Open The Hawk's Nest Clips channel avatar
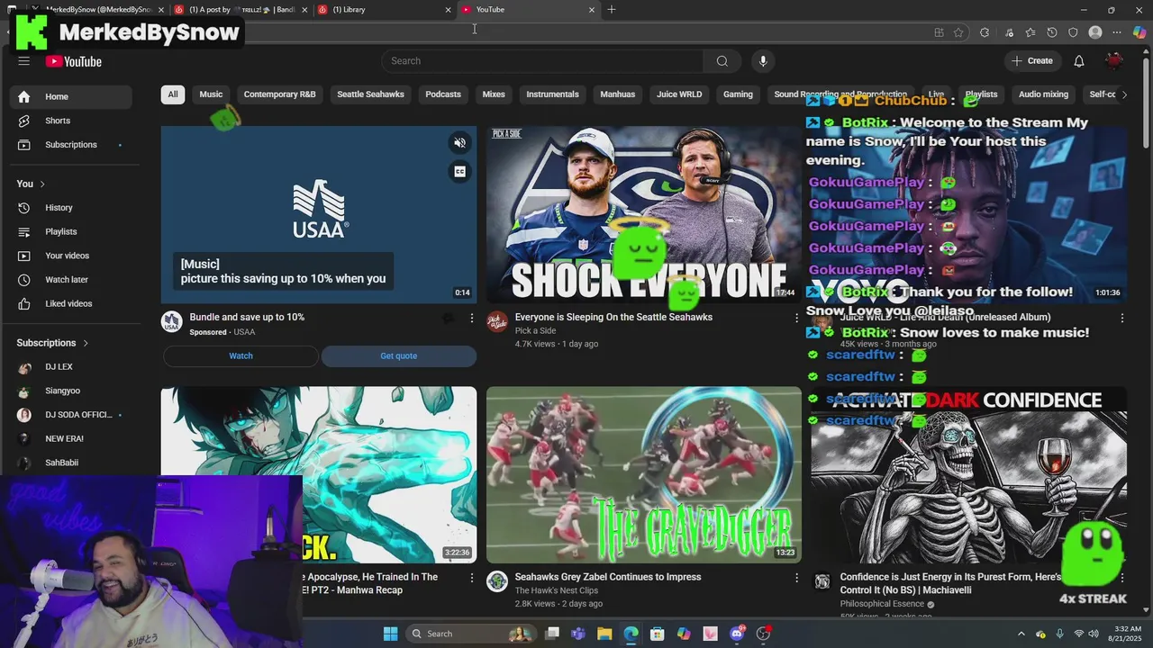This screenshot has width=1153, height=648. pyautogui.click(x=497, y=581)
